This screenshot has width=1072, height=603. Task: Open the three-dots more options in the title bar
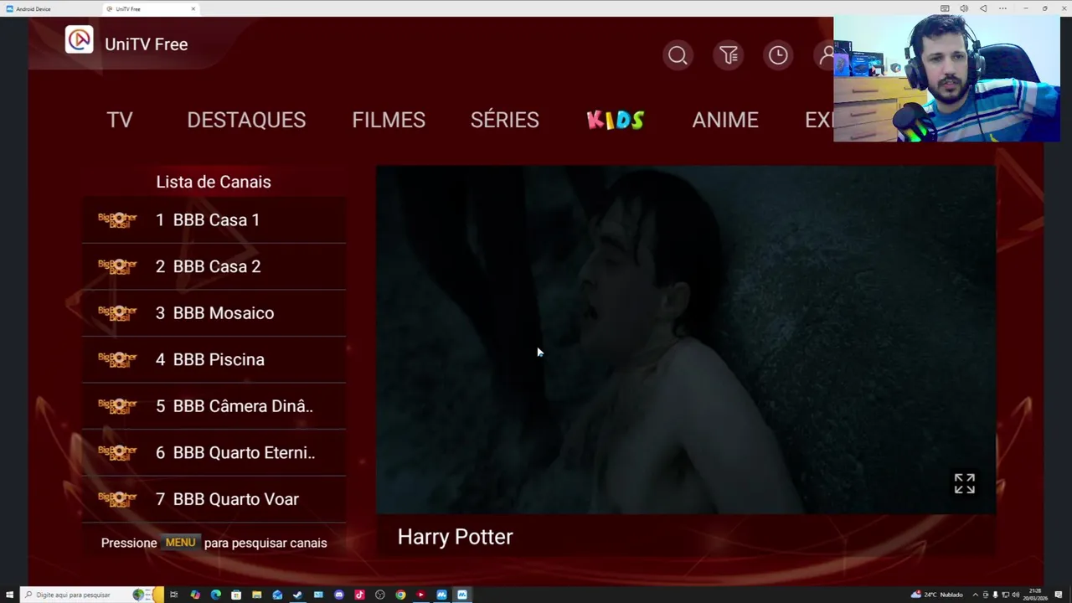tap(1002, 8)
